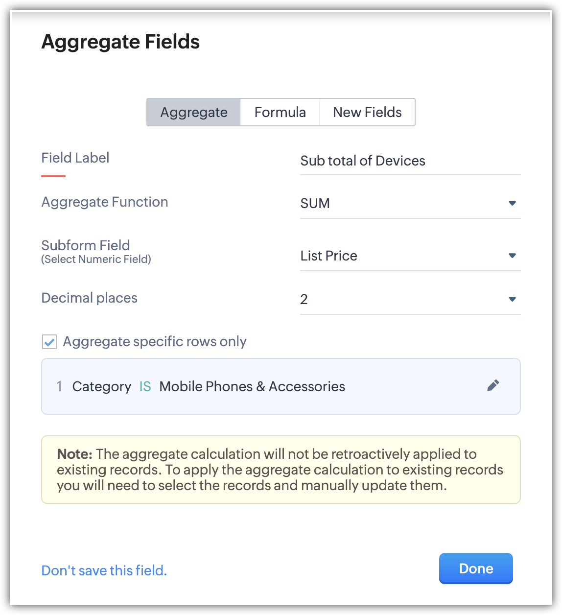The image size is (562, 615).
Task: Click Mobile Phones & Accessories criteria value
Action: pos(252,386)
